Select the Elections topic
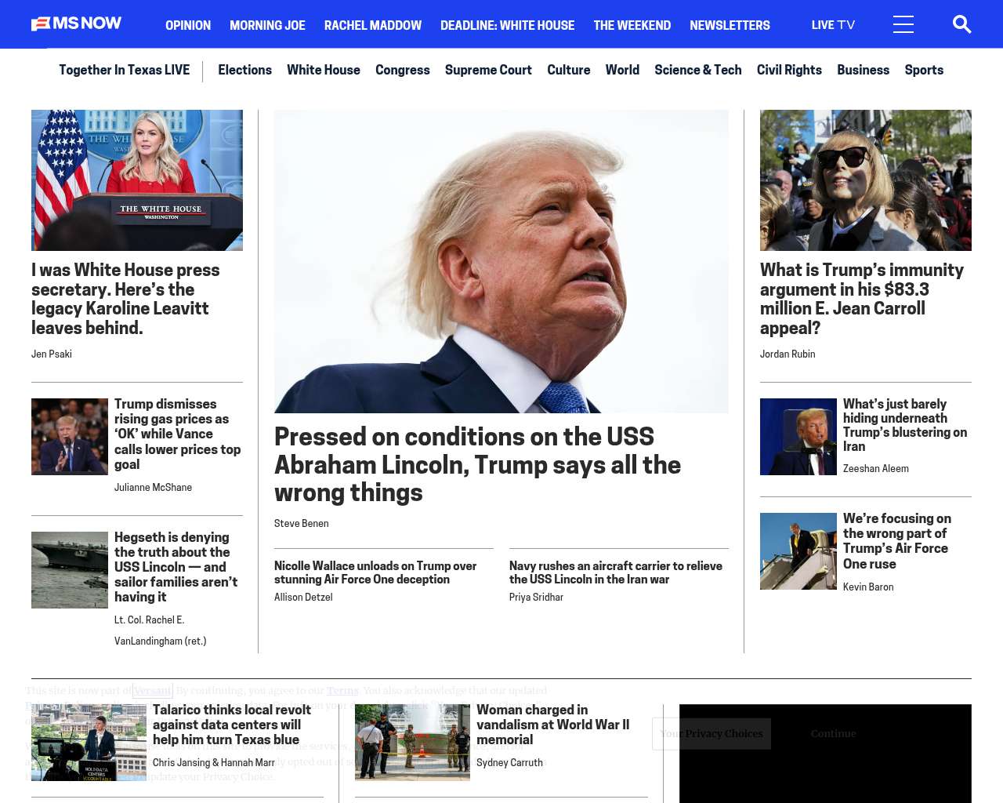Viewport: 1003px width, 803px height. click(x=244, y=70)
